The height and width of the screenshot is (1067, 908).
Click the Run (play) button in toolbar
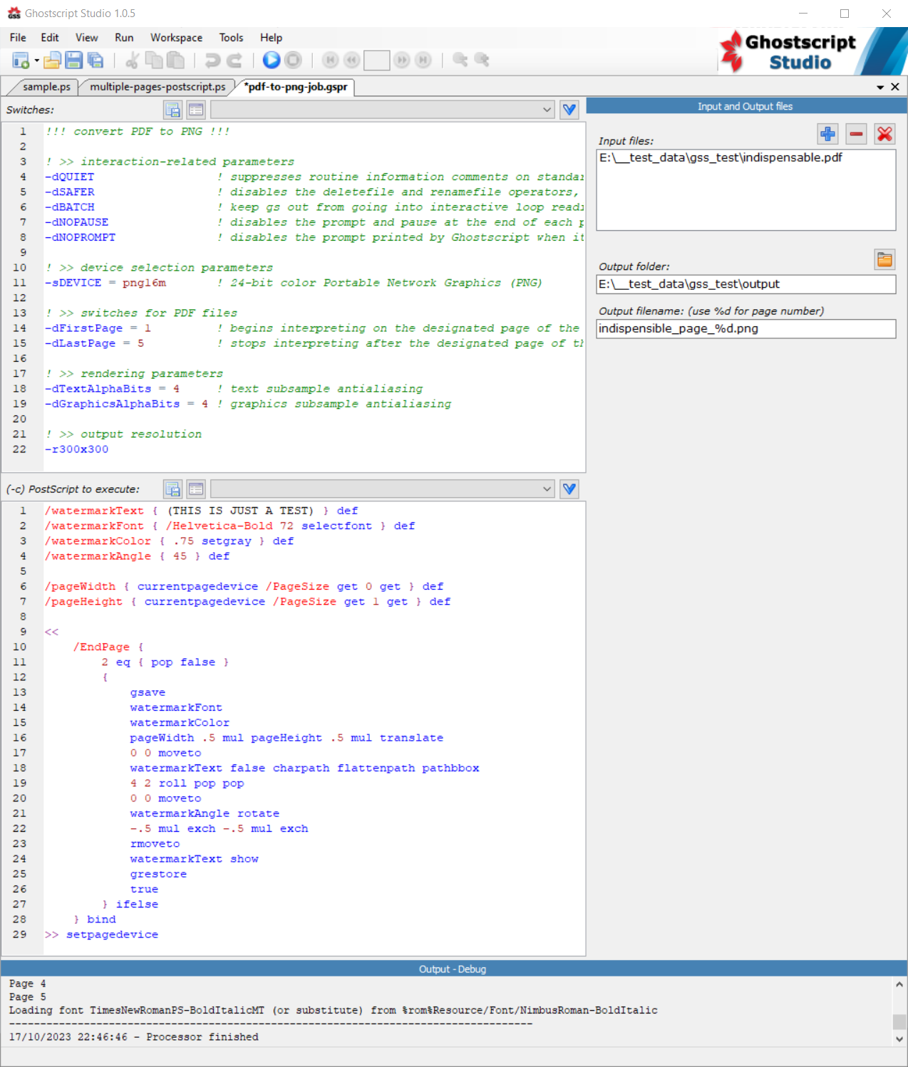click(271, 60)
